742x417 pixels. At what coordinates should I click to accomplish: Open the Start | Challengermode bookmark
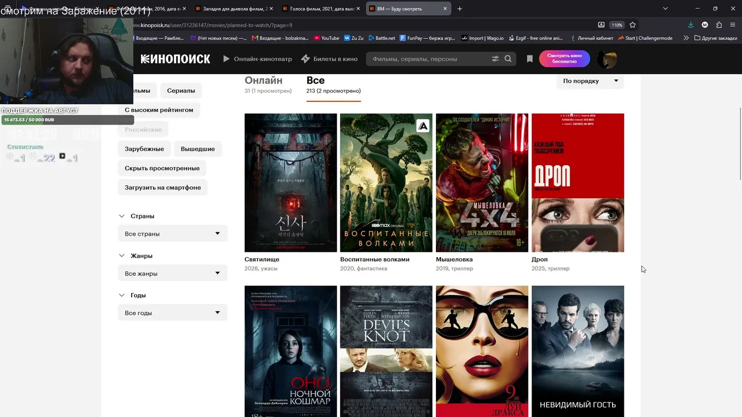[645, 38]
